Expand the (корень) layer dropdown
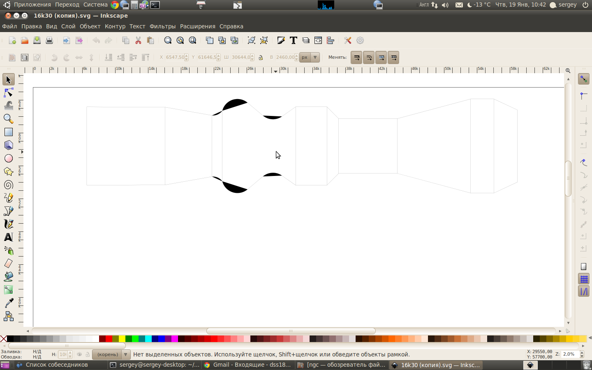 [125, 354]
